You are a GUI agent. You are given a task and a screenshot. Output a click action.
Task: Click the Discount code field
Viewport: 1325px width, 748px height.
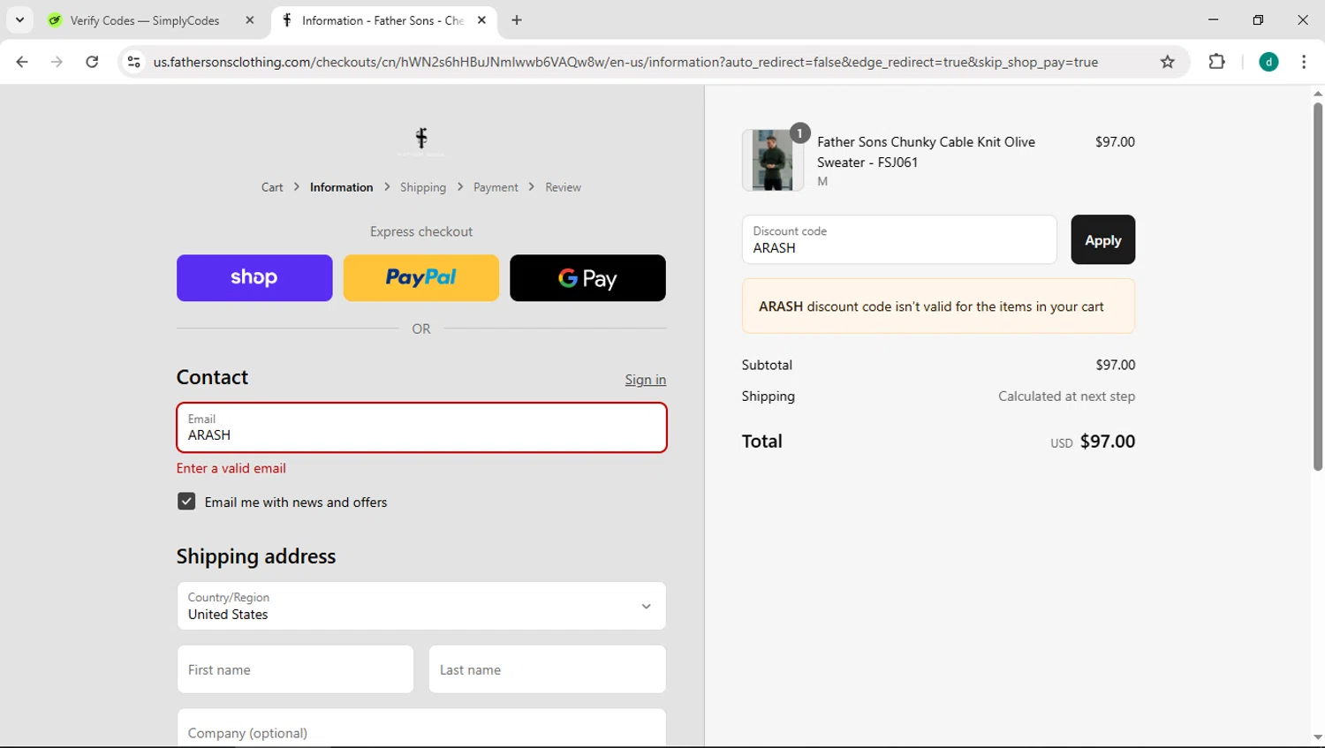click(x=899, y=239)
